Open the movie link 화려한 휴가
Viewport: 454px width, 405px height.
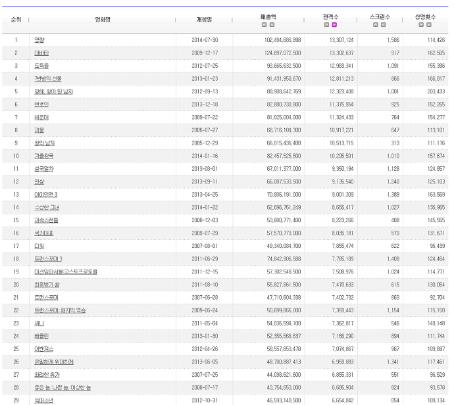pyautogui.click(x=47, y=375)
